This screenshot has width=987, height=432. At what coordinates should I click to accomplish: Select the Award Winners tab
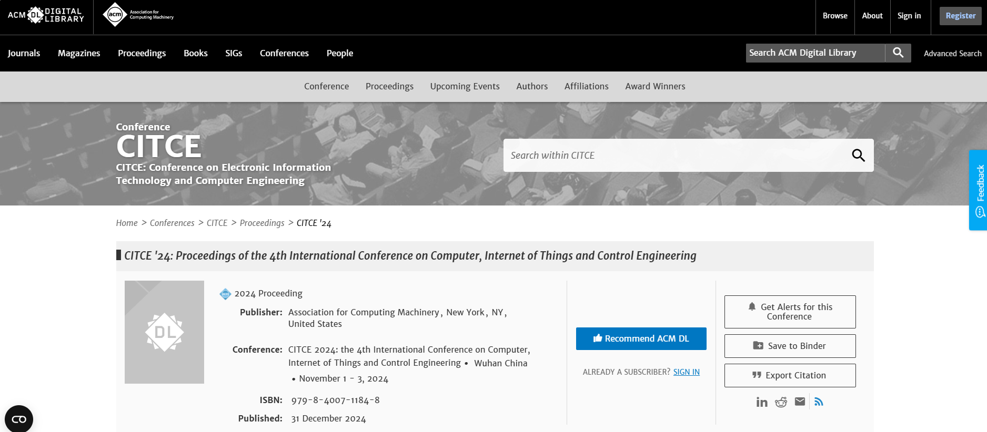pyautogui.click(x=655, y=86)
